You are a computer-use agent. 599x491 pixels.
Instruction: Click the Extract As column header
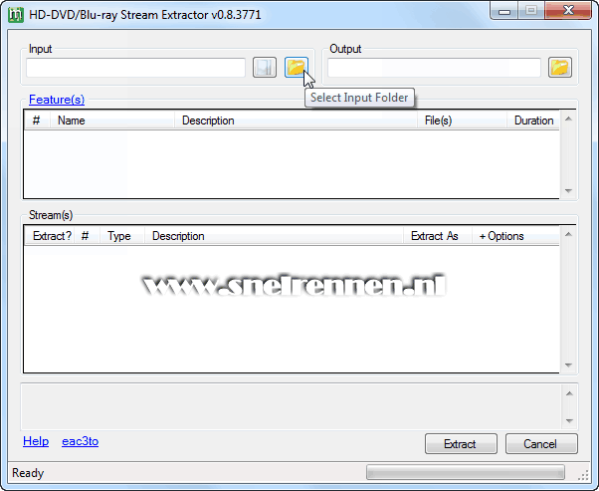click(438, 236)
